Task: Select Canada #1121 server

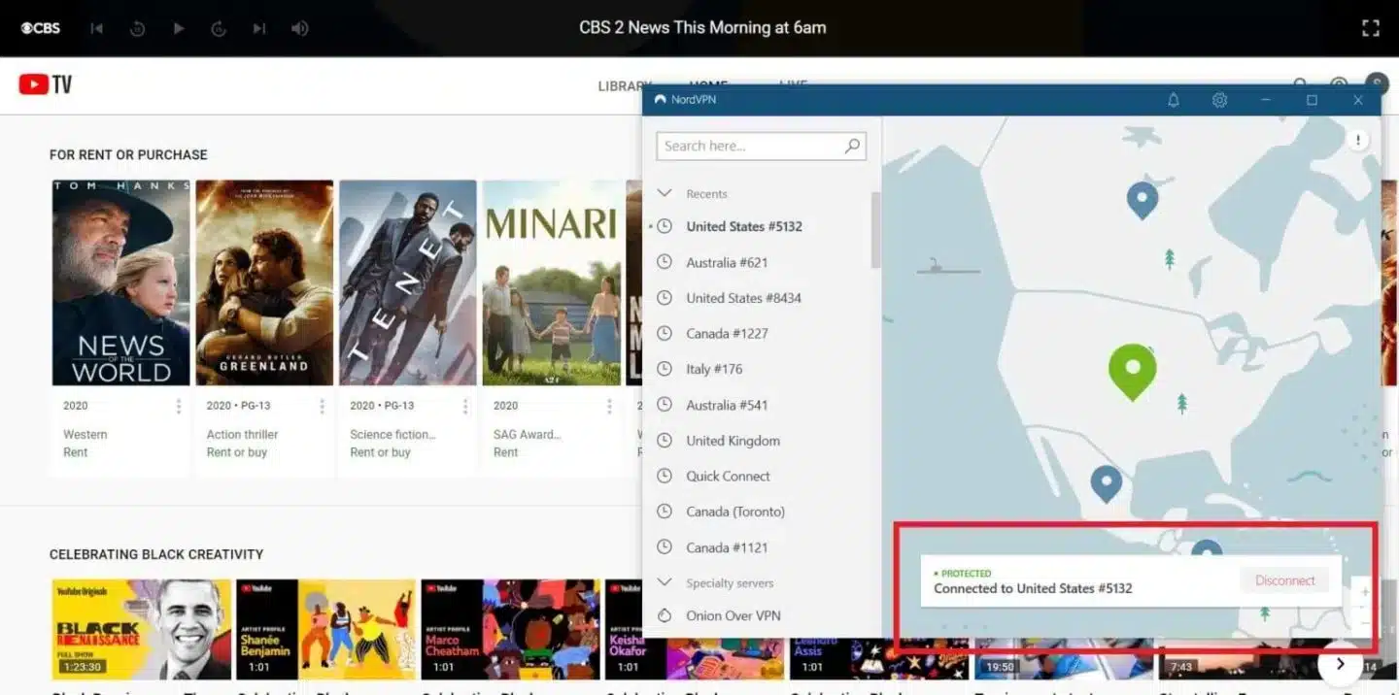Action: pyautogui.click(x=727, y=547)
